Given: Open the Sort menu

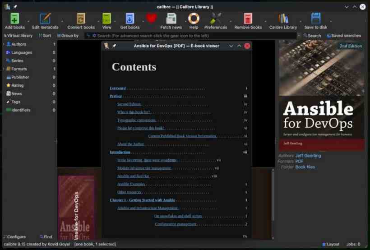Looking at the screenshot, I should tap(45, 36).
